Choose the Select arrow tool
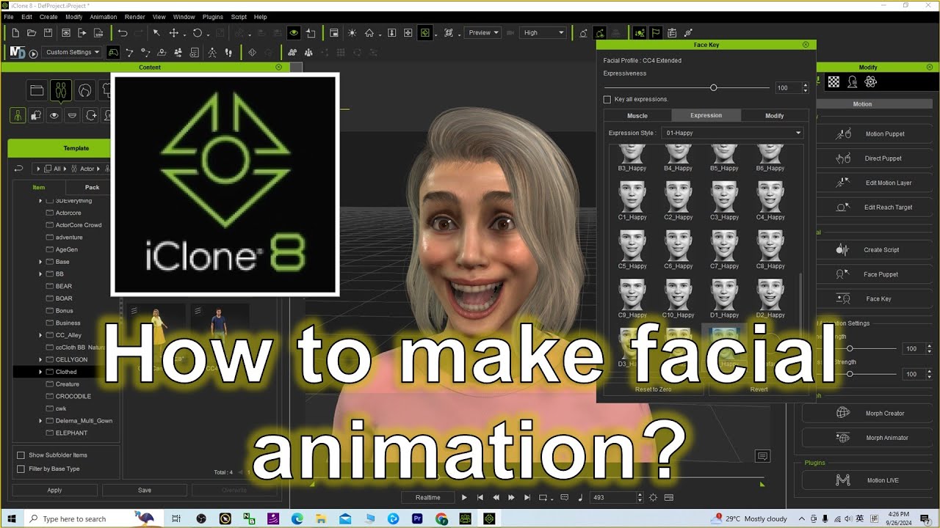The image size is (940, 528). pyautogui.click(x=156, y=33)
